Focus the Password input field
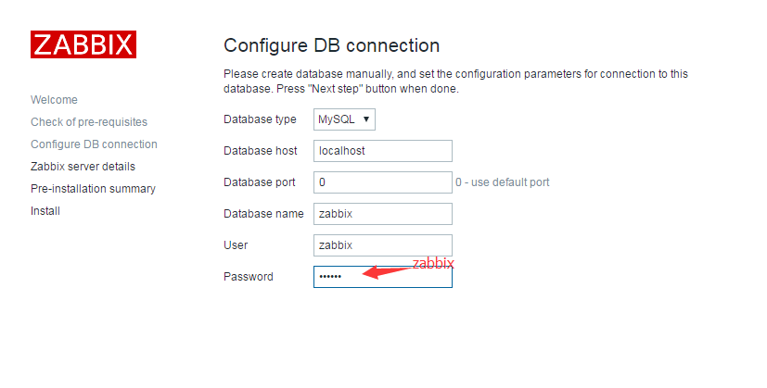Viewport: 767px width, 388px height. pyautogui.click(x=382, y=277)
